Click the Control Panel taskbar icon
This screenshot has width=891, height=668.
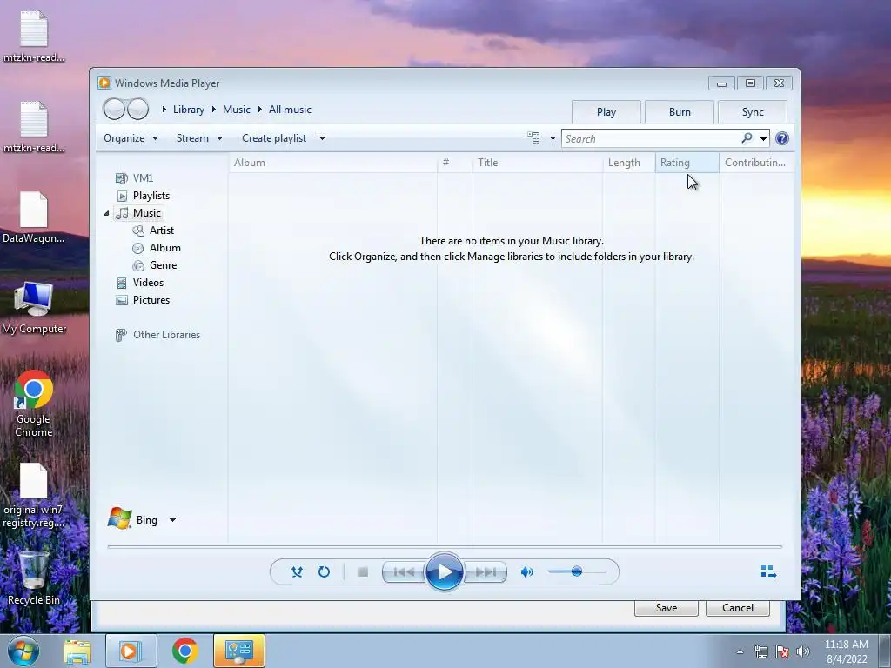(x=239, y=651)
